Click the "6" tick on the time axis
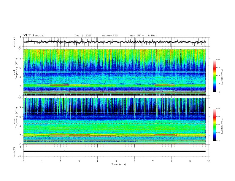235x181 pixels. [134, 161]
